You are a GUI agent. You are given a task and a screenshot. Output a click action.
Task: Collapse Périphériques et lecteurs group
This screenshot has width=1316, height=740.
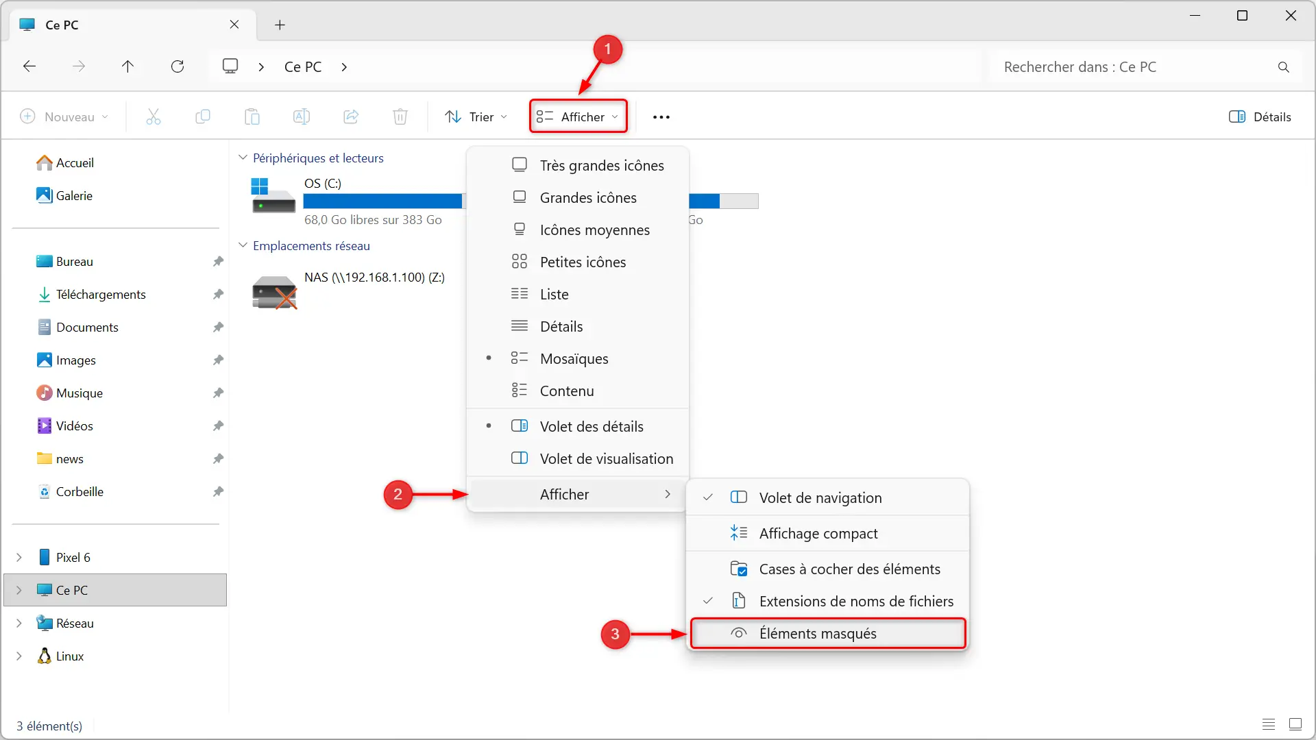[x=243, y=158]
